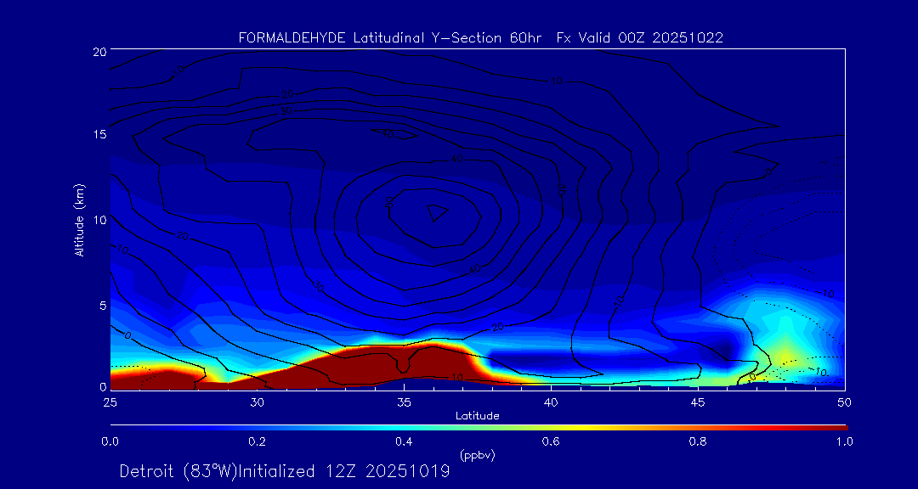Viewport: 918px width, 489px height.
Task: Click the latitude axis tick label 45
Action: [x=698, y=402]
